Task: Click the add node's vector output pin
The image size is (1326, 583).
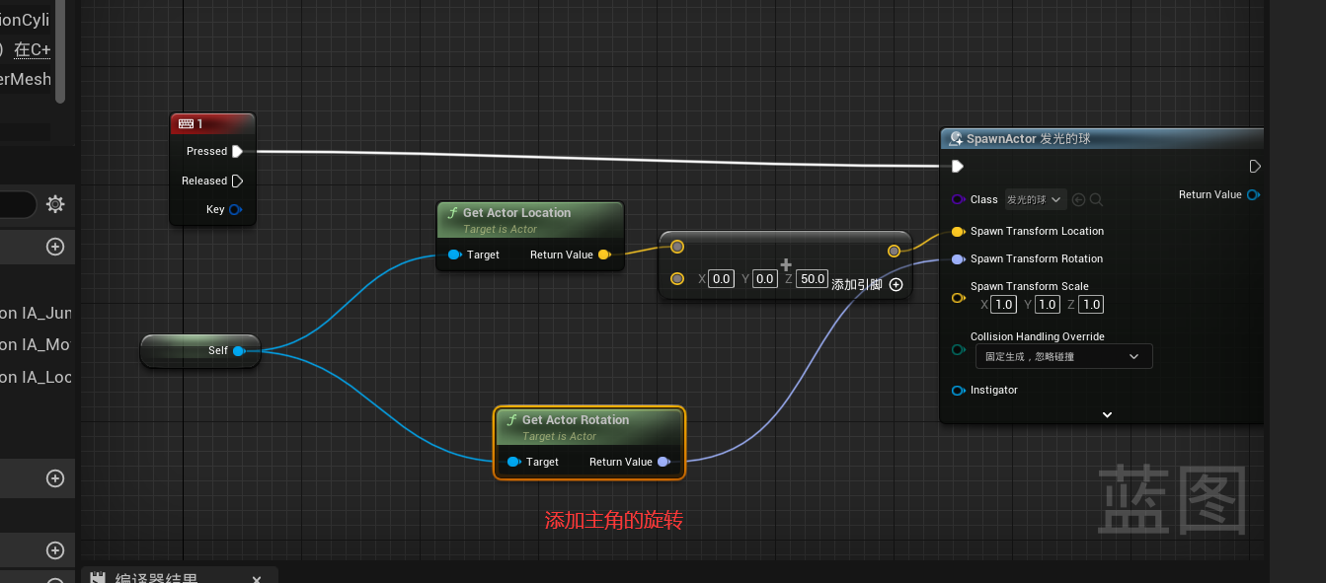Action: pyautogui.click(x=895, y=251)
